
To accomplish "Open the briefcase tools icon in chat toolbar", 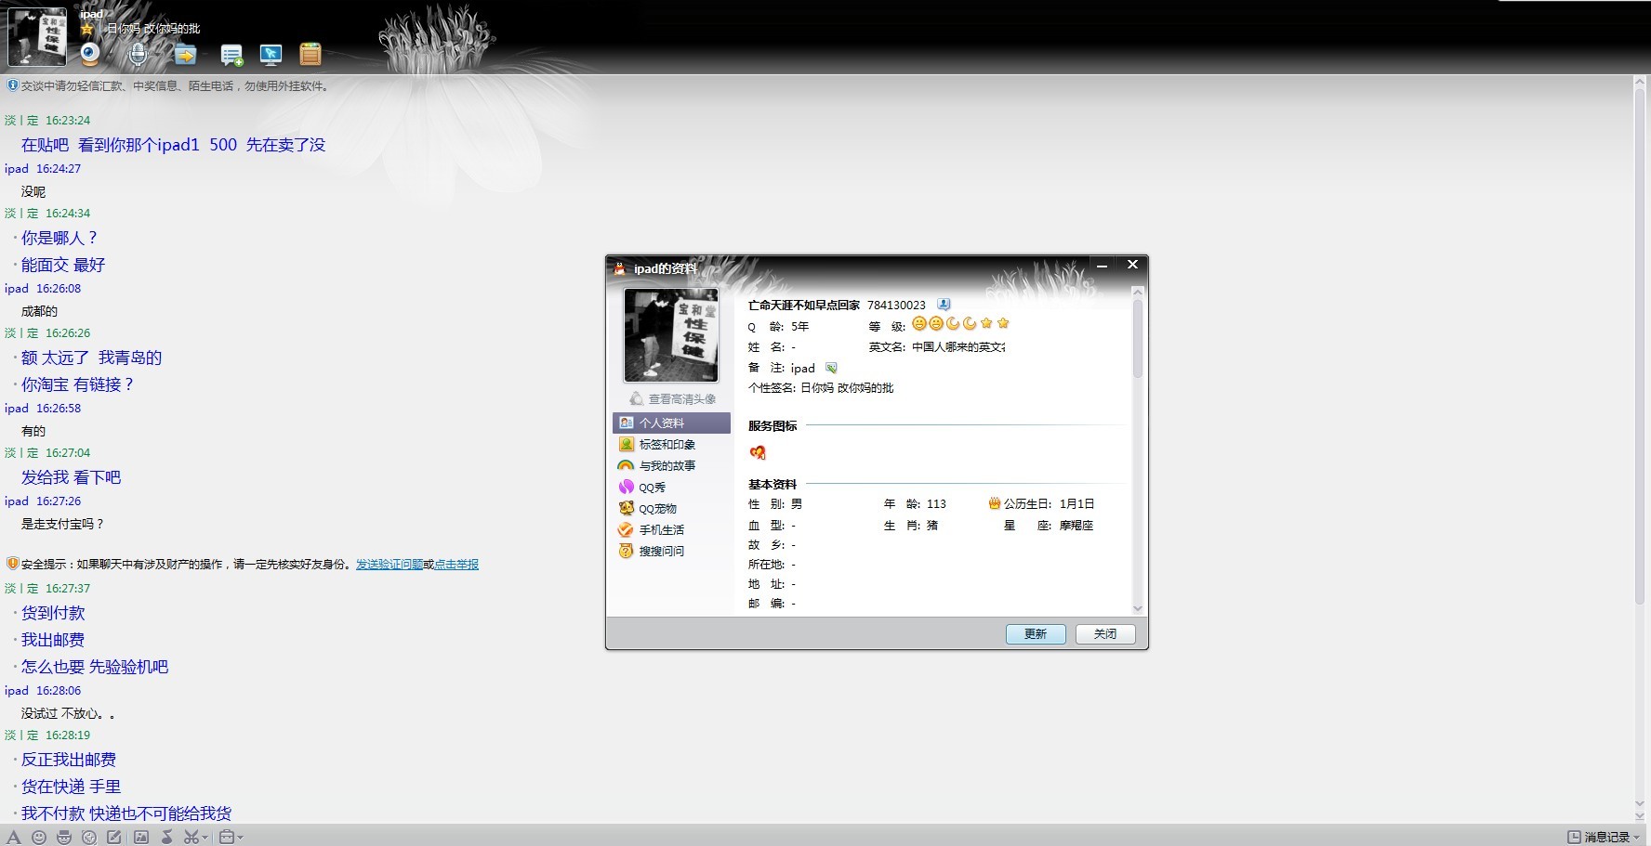I will click(x=226, y=837).
